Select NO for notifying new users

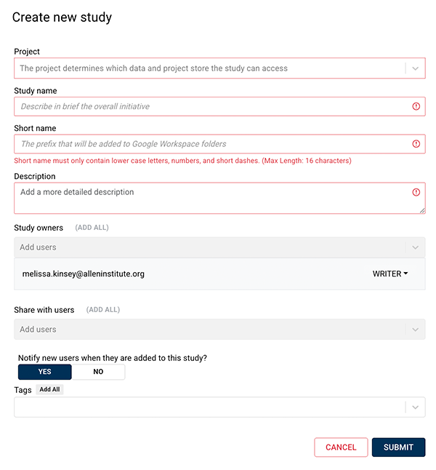point(98,372)
